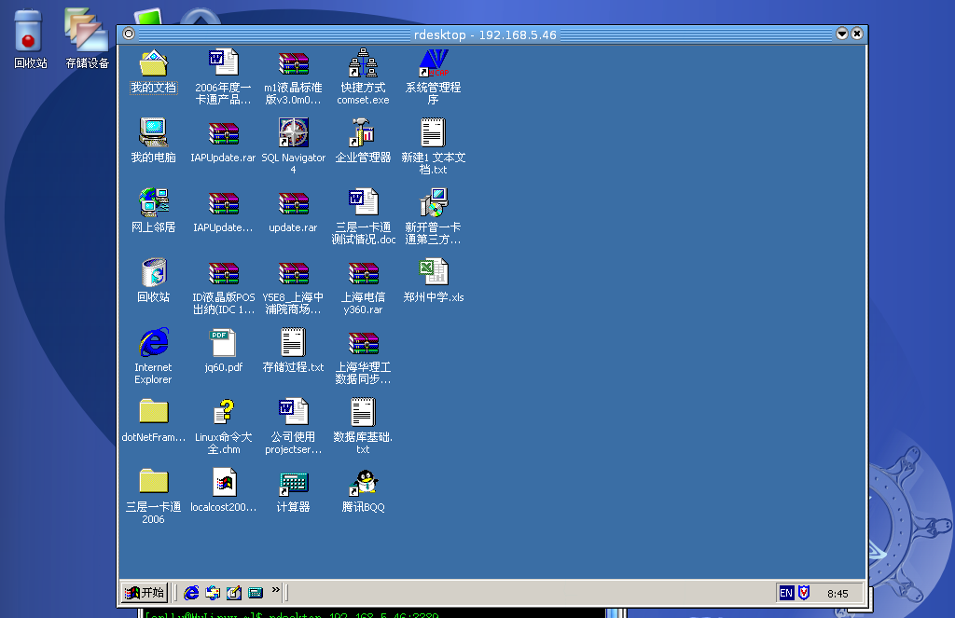Open 我的电脑 (My Computer)

(x=152, y=131)
